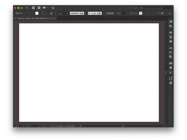Click the graphic style swatch
This screenshot has width=187, height=140.
[141, 13]
